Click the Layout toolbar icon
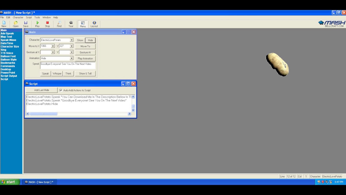This screenshot has width=346, height=195. [x=94, y=24]
